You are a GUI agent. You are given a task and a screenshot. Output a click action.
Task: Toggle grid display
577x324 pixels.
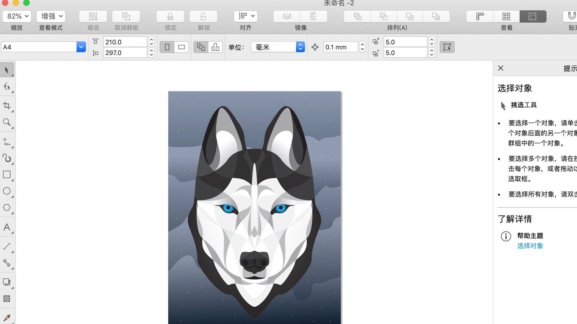(x=506, y=16)
